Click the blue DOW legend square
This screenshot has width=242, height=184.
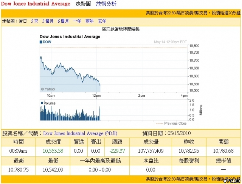point(41,42)
